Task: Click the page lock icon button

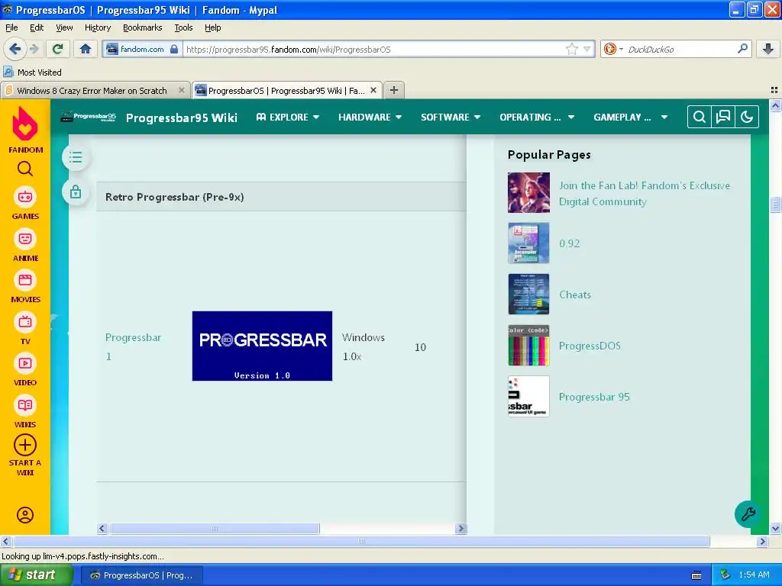Action: point(76,192)
